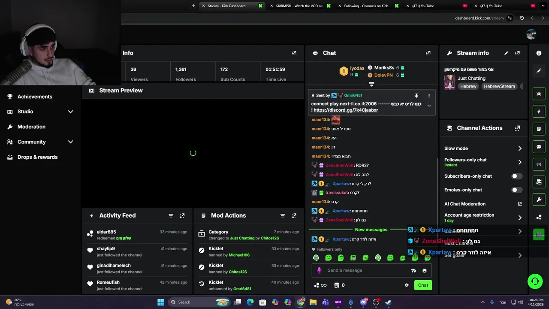This screenshot has height=309, width=549.
Task: Open a new browser tab
Action: (193, 6)
